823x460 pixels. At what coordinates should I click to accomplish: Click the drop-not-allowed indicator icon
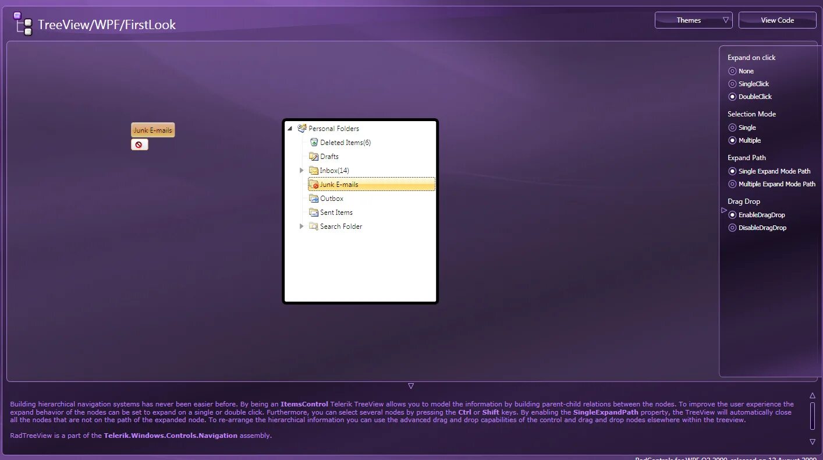tap(139, 144)
